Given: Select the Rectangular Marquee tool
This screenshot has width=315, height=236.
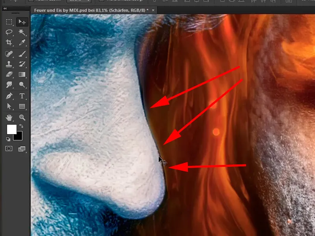Looking at the screenshot, I should pos(9,22).
